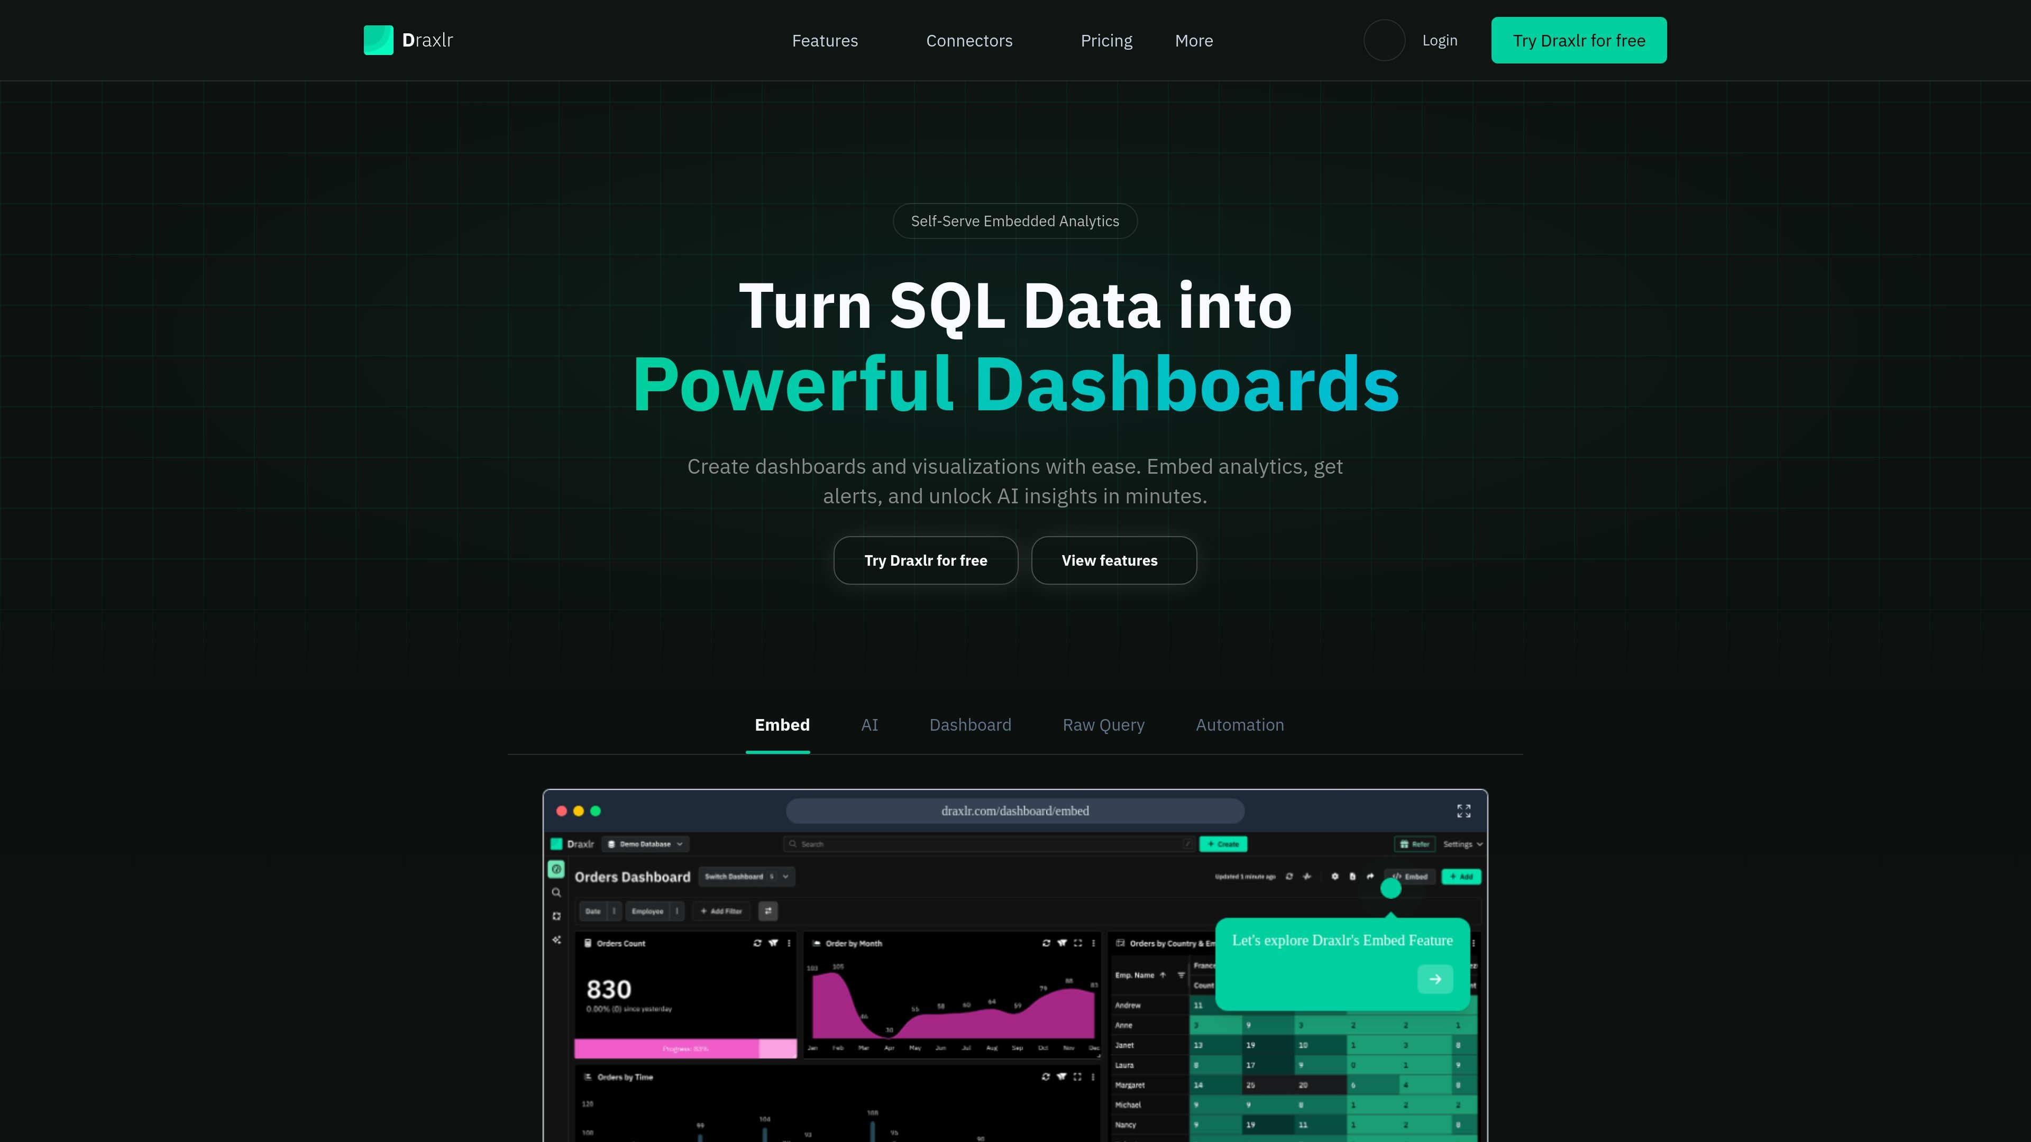Click the pink Orders Count progress bar
2031x1142 pixels.
(x=685, y=1048)
